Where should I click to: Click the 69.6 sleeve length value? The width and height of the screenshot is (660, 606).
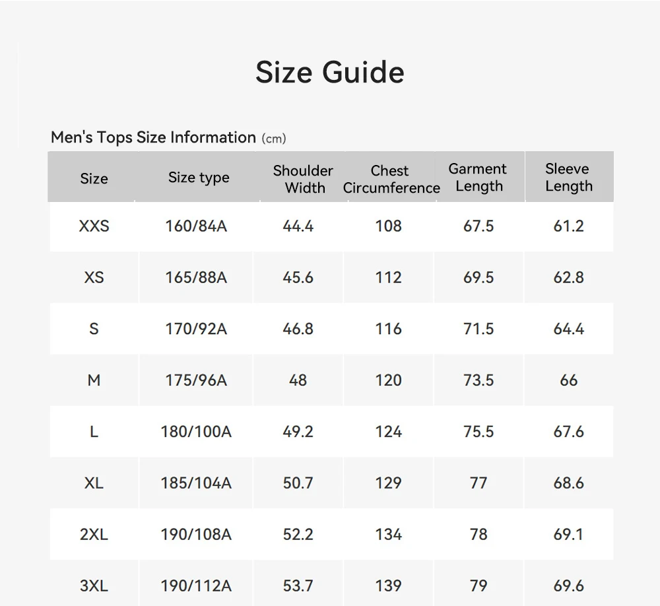568,586
